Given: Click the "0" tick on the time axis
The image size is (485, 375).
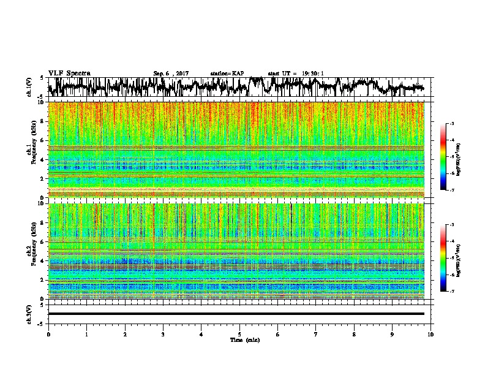Looking at the screenshot, I should (48, 335).
